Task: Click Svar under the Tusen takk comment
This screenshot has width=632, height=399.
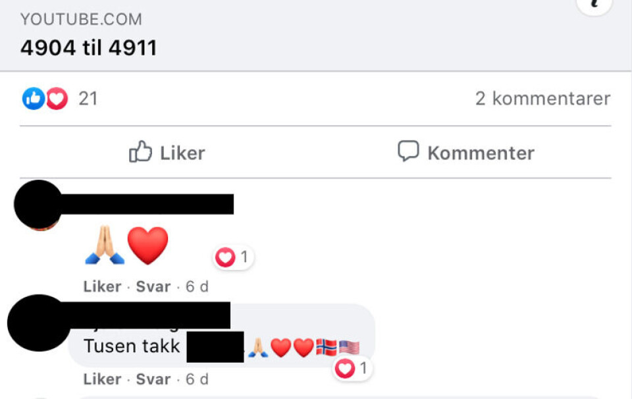Action: (153, 379)
